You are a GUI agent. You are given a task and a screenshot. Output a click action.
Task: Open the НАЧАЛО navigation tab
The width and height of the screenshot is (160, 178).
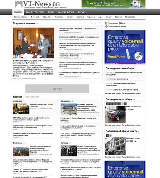pyautogui.click(x=18, y=12)
